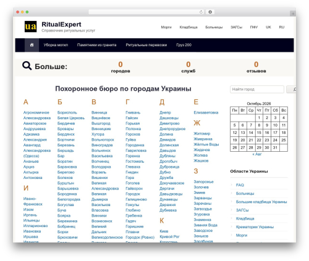The width and height of the screenshot is (309, 261).
Task: Open Уборка могил menu item
Action: [56, 45]
